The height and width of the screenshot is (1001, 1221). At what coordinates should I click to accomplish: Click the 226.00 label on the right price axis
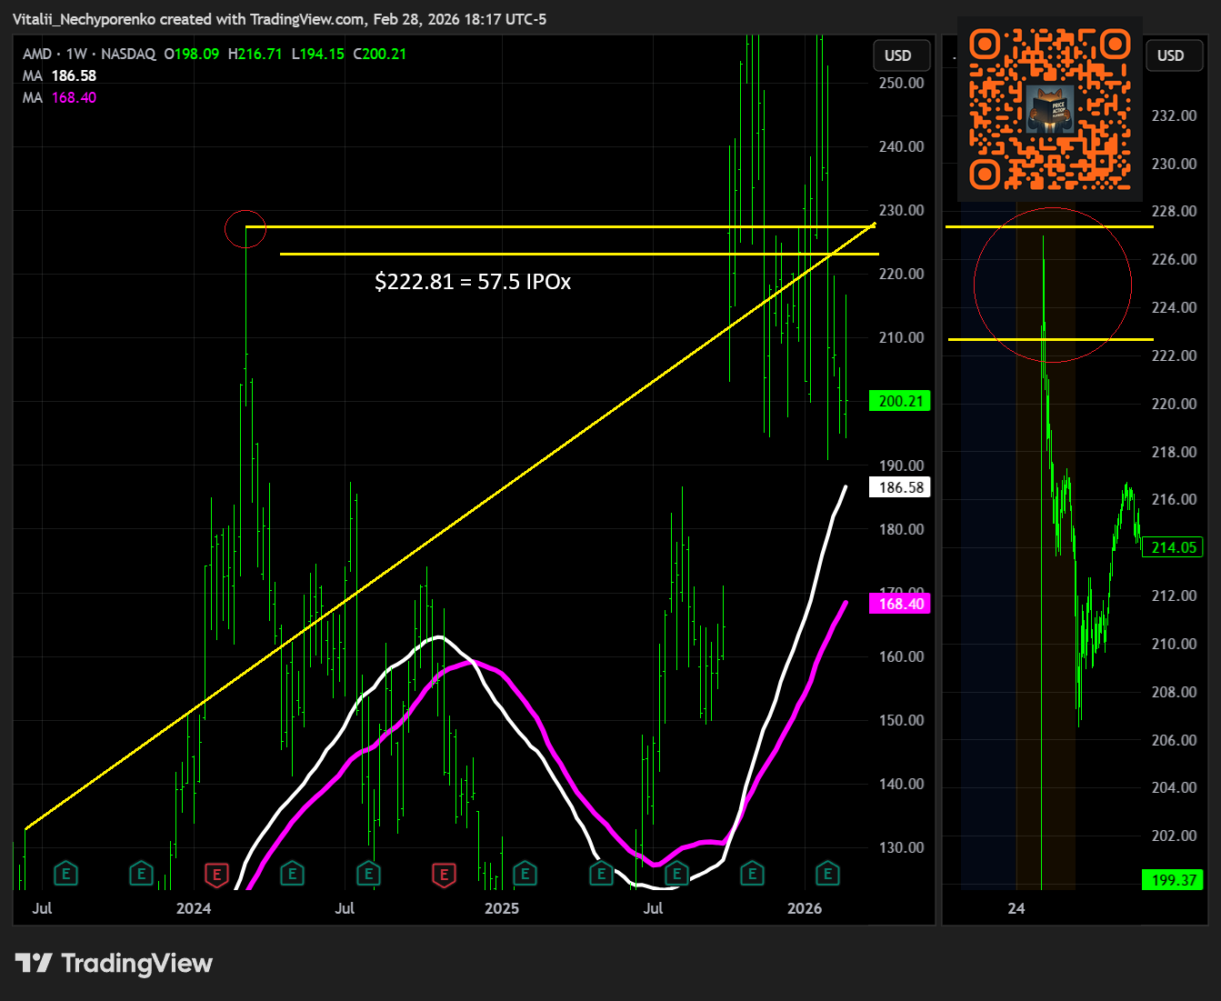(x=1174, y=259)
